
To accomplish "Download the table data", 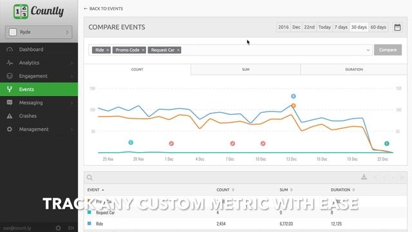I will click(x=364, y=177).
